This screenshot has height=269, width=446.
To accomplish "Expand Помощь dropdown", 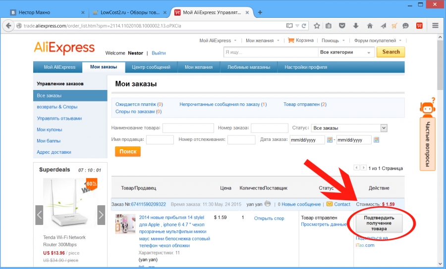I will pos(343,41).
